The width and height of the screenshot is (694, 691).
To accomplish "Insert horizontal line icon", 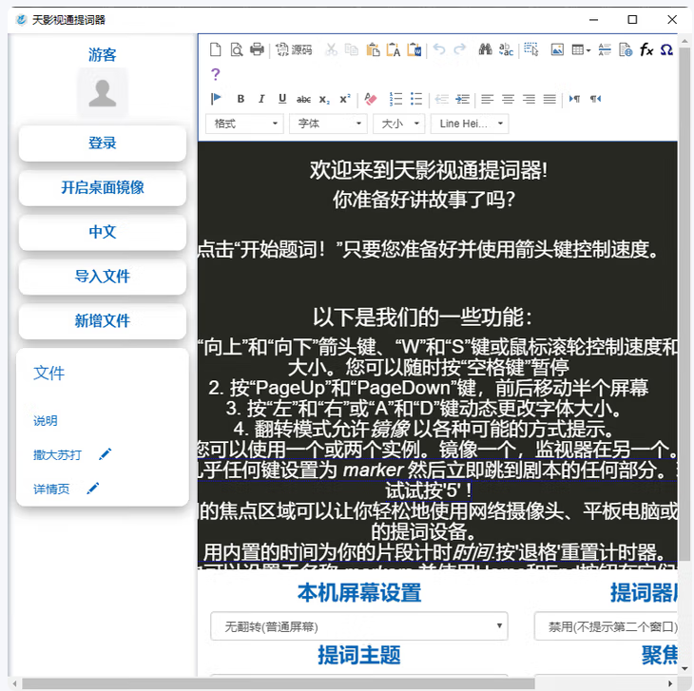I will 605,49.
